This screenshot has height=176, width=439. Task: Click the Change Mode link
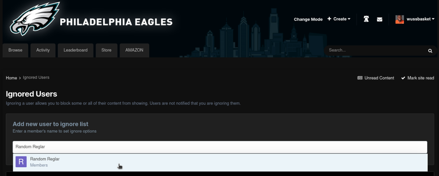pyautogui.click(x=308, y=19)
